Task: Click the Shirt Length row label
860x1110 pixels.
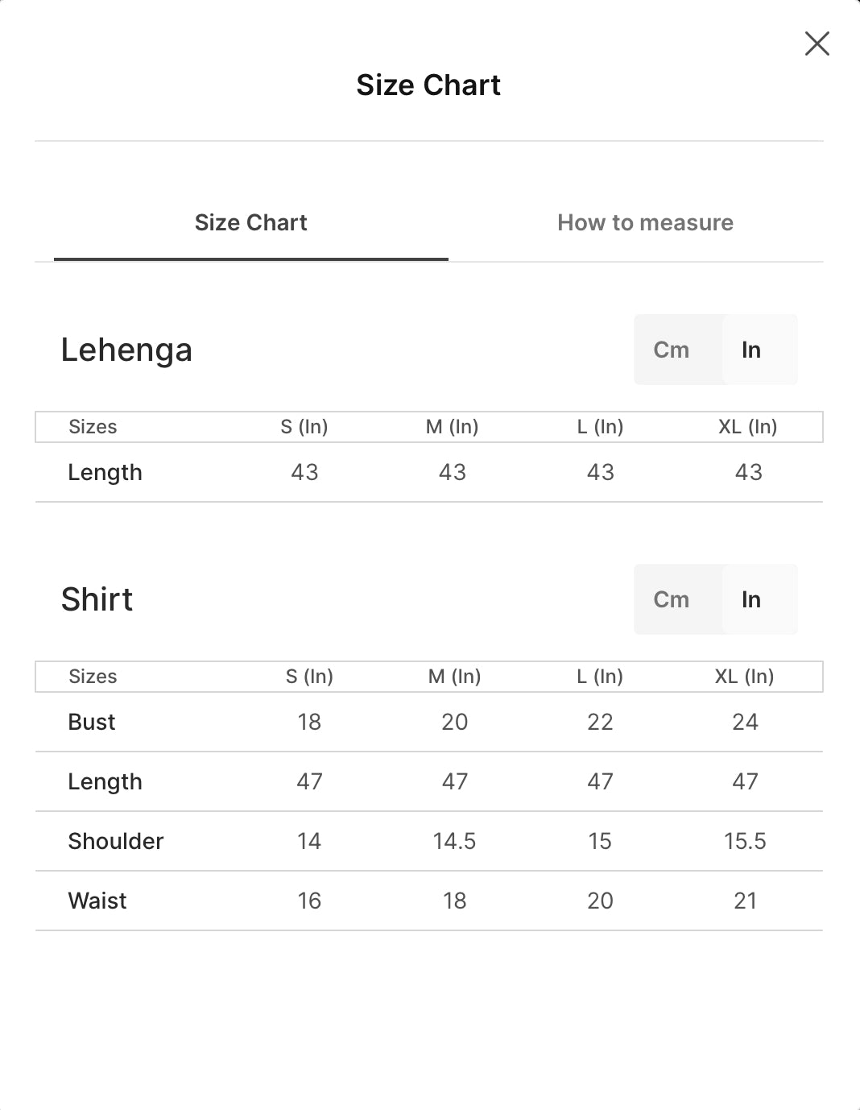Action: 105,782
